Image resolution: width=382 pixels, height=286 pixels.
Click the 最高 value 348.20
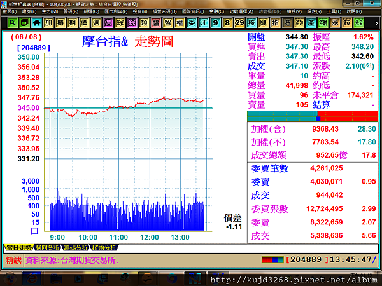point(362,46)
